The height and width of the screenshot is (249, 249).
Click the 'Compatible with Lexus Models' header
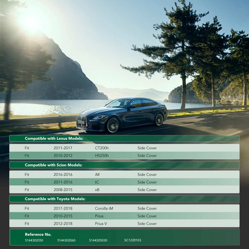(x=54, y=139)
